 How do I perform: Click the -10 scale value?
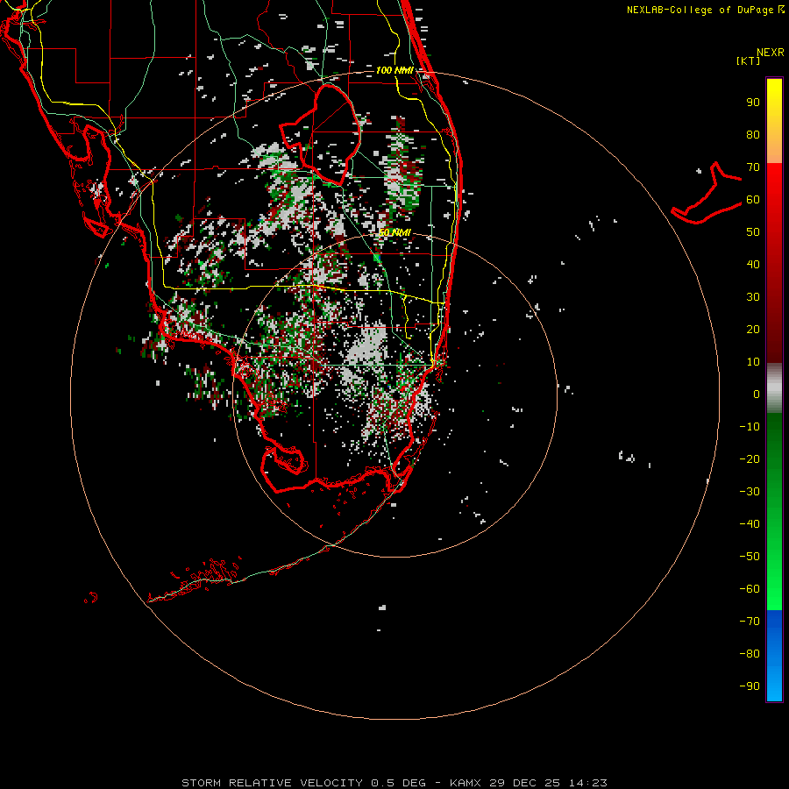click(750, 427)
